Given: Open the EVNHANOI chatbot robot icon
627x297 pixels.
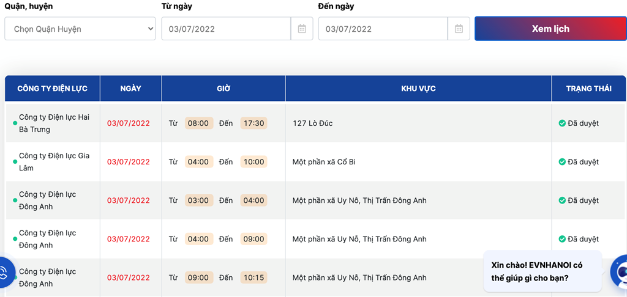Looking at the screenshot, I should (620, 272).
